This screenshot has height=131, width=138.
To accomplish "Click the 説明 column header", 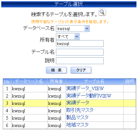I will point(130,82).
